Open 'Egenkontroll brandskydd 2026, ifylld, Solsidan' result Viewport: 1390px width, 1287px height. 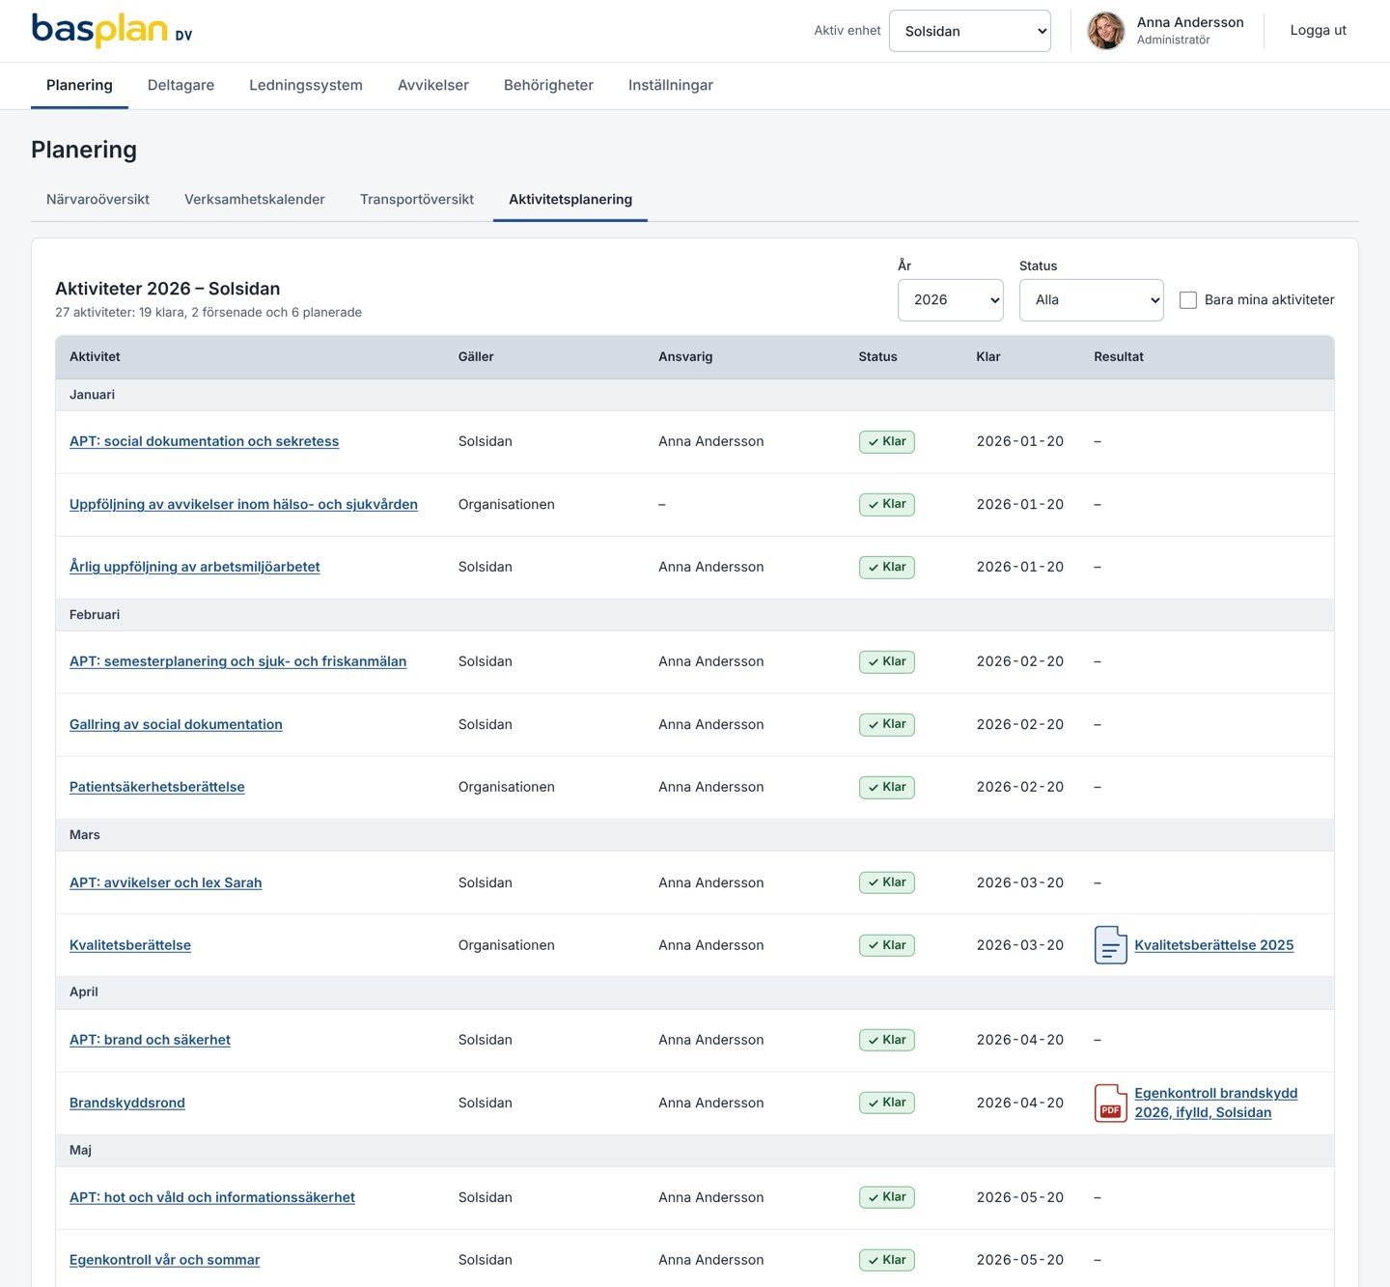point(1215,1103)
